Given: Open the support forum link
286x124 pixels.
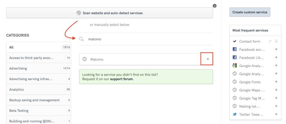Looking at the screenshot, I should click(121, 79).
